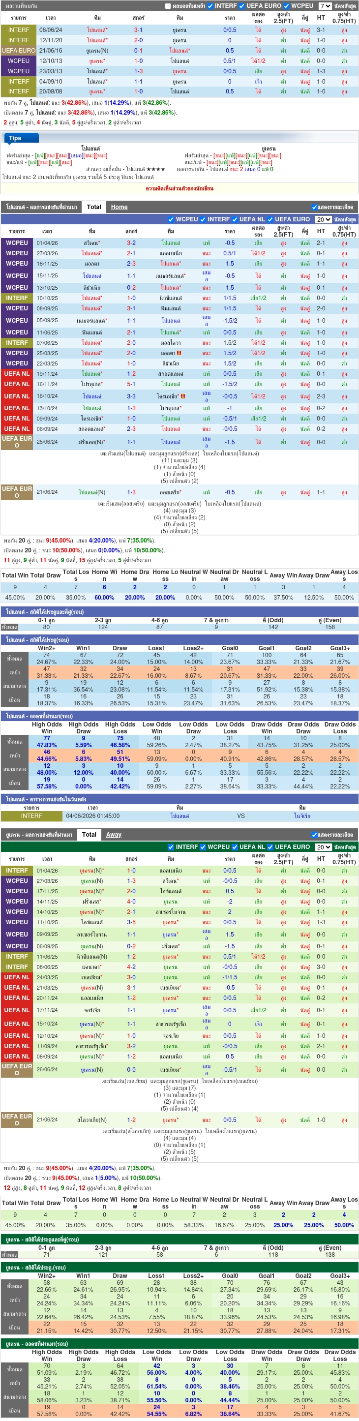Uncheck UEFA EURO filter in the ยูเครน results section
The image size is (359, 1421).
tap(270, 847)
